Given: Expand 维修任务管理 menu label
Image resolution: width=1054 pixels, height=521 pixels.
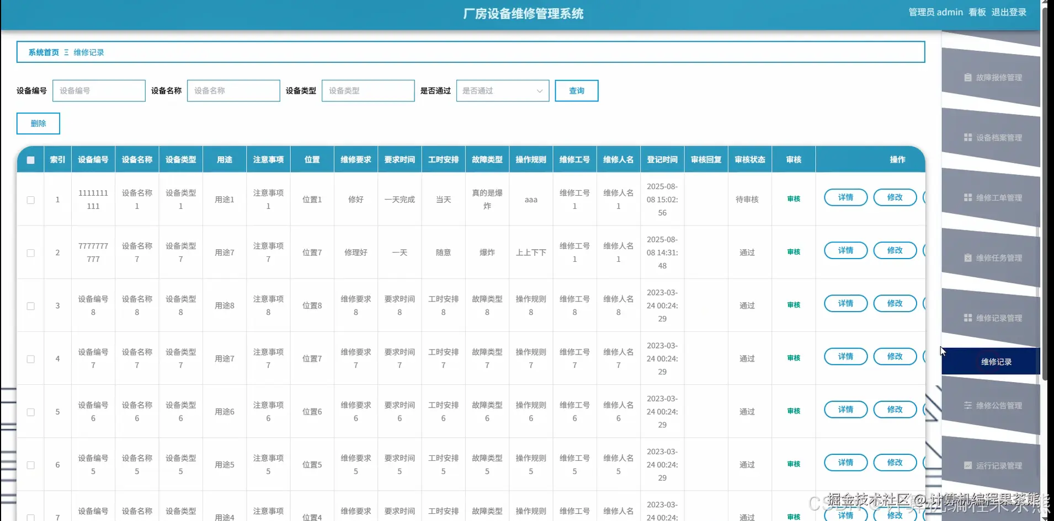Looking at the screenshot, I should click(999, 257).
